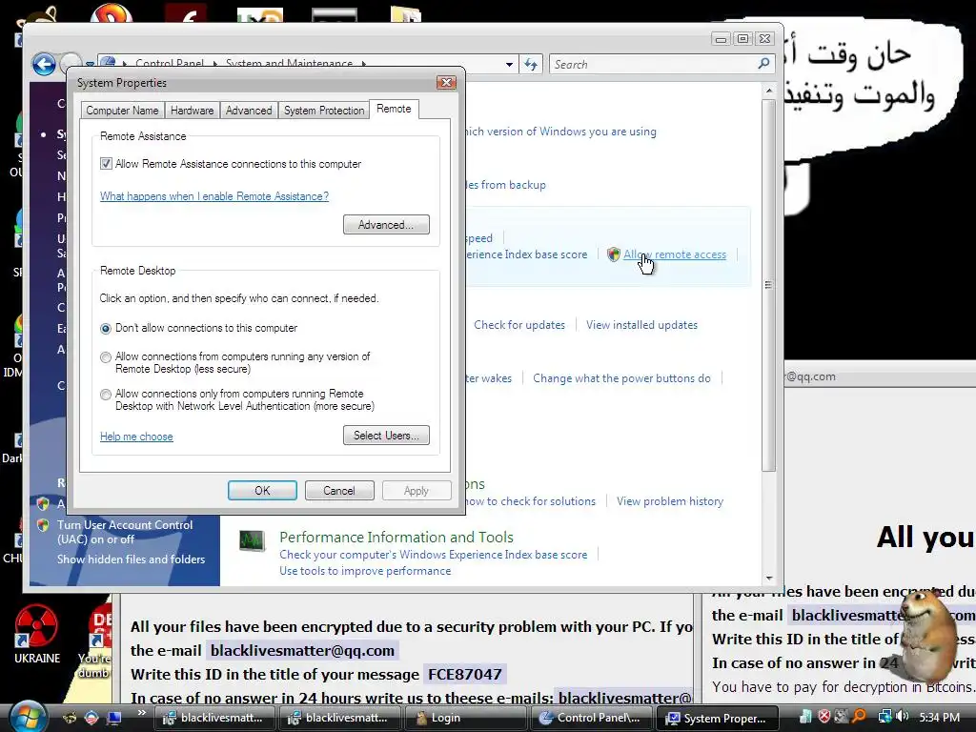Screen dimensions: 976x732
Task: Click the search magnifier icon in Control Panel
Action: point(763,64)
